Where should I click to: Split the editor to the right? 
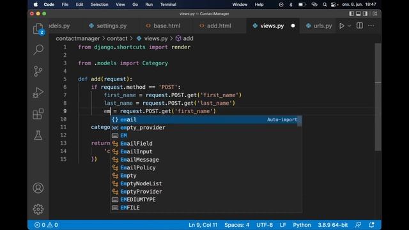[x=360, y=26]
